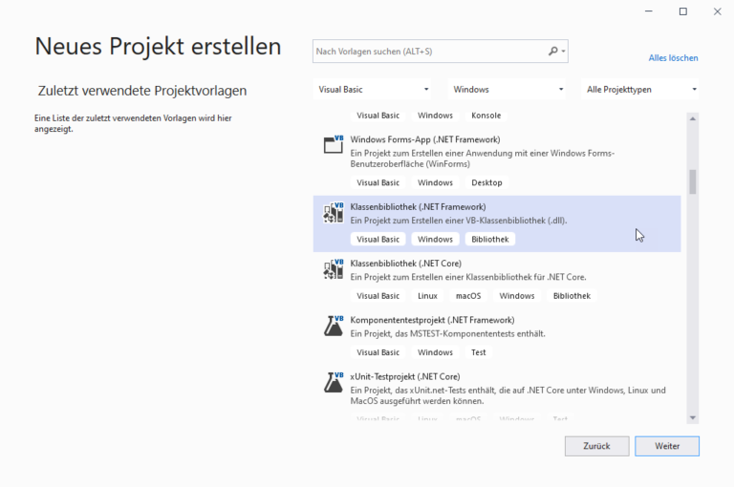734x487 pixels.
Task: Click the Bibliothek tag under Klassenbibliothek (.NET Core)
Action: pos(572,296)
